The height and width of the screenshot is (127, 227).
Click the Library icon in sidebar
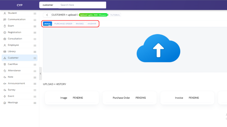click(x=5, y=51)
